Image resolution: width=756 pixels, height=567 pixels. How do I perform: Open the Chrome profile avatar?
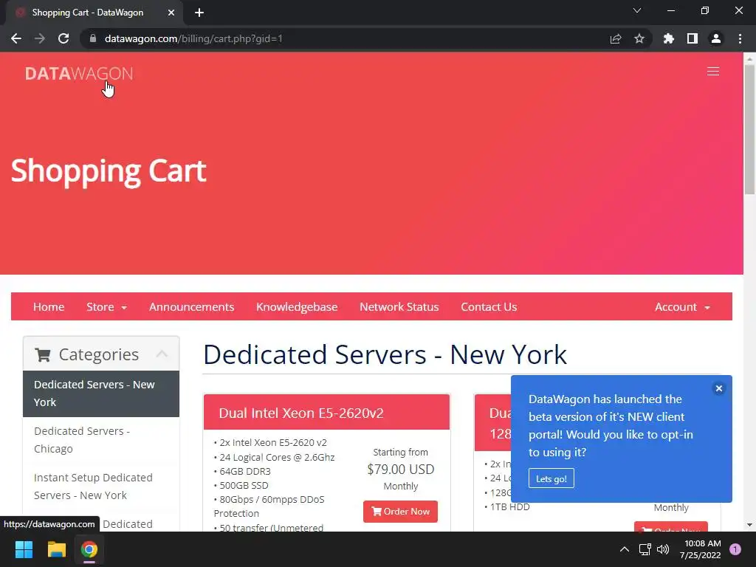(x=716, y=38)
